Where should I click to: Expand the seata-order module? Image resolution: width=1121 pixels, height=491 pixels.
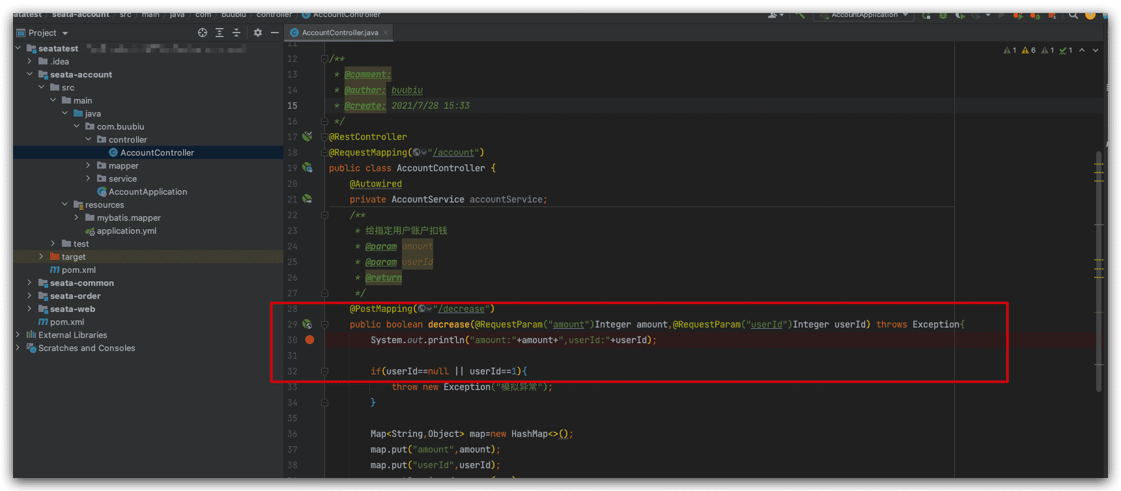click(x=29, y=296)
